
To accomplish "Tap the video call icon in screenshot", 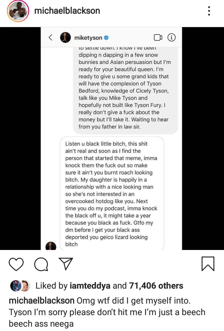I will tap(158, 38).
